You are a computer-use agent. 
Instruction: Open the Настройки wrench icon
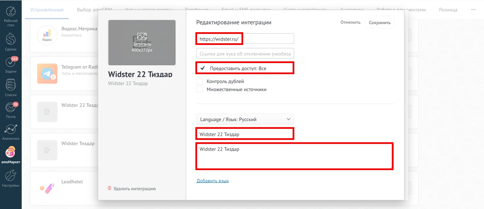click(x=11, y=175)
